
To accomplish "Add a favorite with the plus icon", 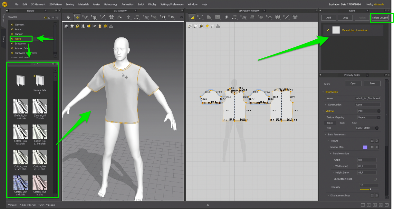I will pos(53,17).
